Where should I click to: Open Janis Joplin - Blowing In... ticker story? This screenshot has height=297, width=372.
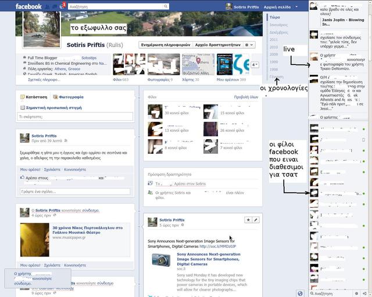pyautogui.click(x=343, y=22)
